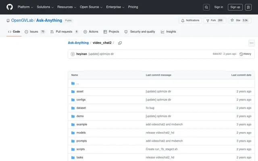Click the asset folder icon
The width and height of the screenshot is (258, 161).
(x=73, y=91)
